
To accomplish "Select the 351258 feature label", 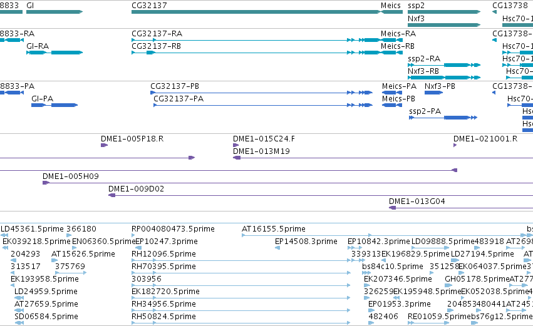I will (444, 267).
